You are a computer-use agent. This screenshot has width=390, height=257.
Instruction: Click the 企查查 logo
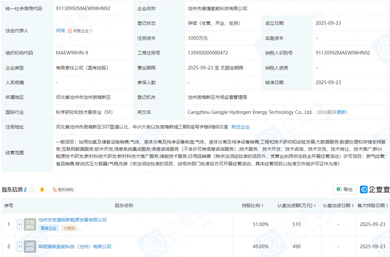[374, 190]
